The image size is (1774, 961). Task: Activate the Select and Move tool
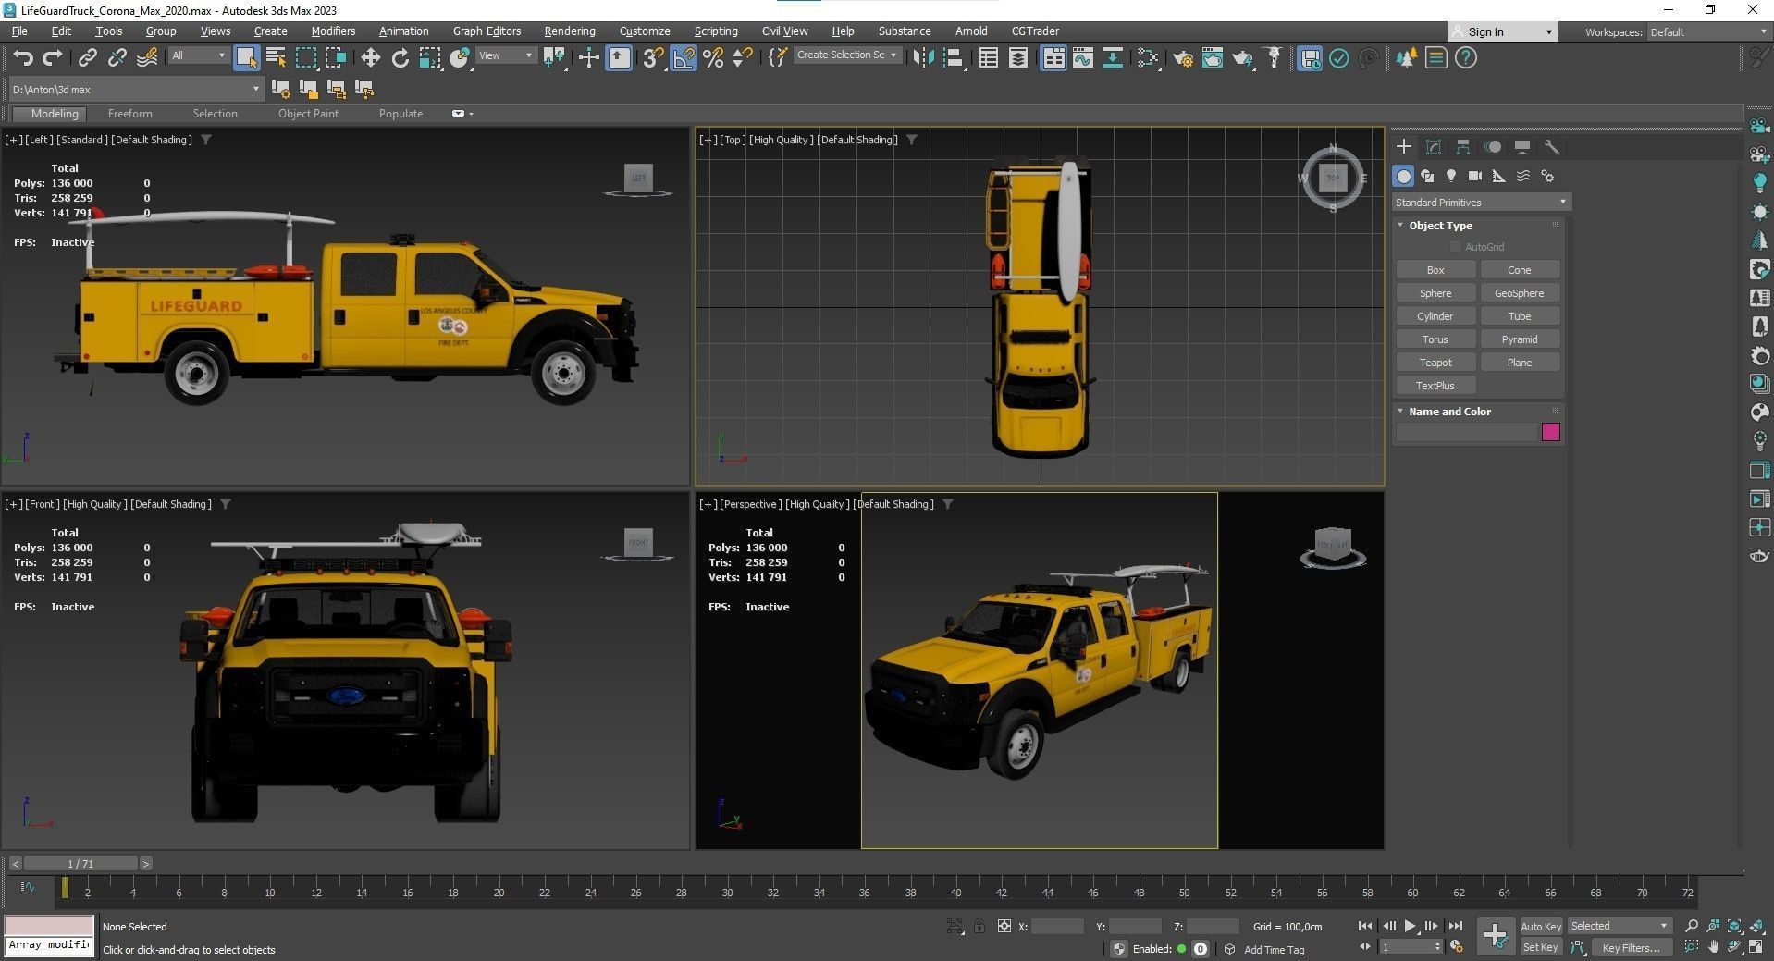tap(370, 58)
